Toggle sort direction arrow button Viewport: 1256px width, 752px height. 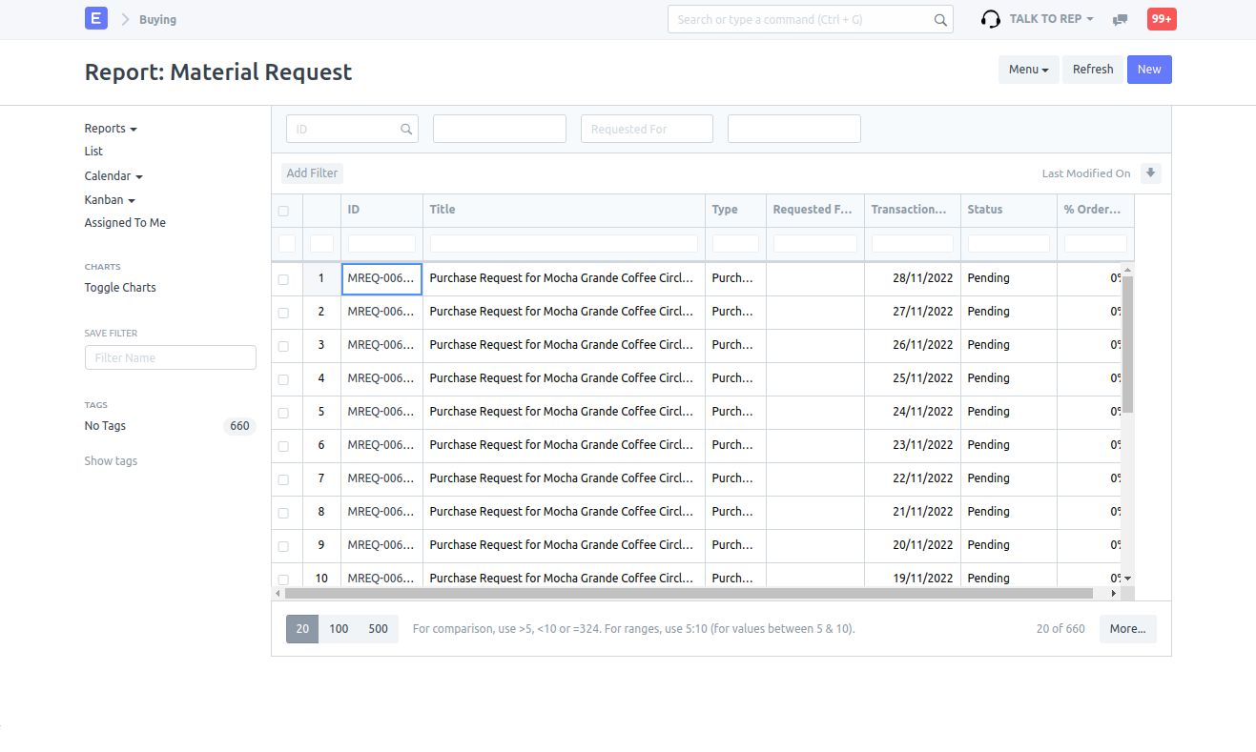1150,173
